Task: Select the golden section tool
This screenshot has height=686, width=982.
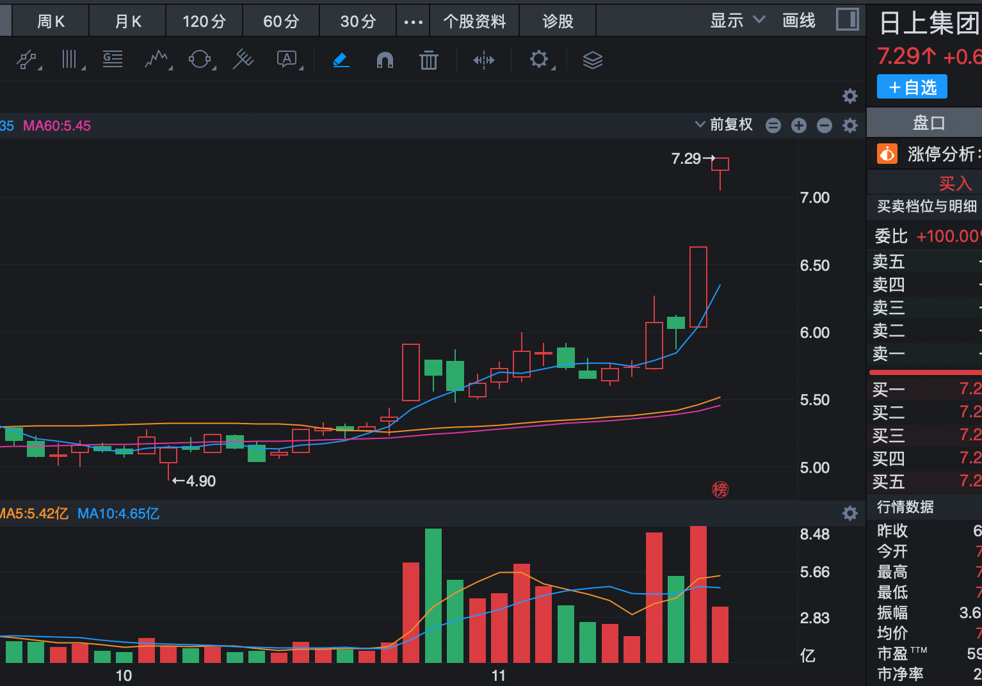Action: coord(113,60)
